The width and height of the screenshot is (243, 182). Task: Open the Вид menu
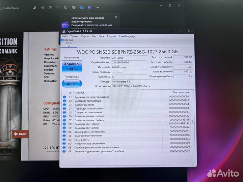tap(94, 36)
